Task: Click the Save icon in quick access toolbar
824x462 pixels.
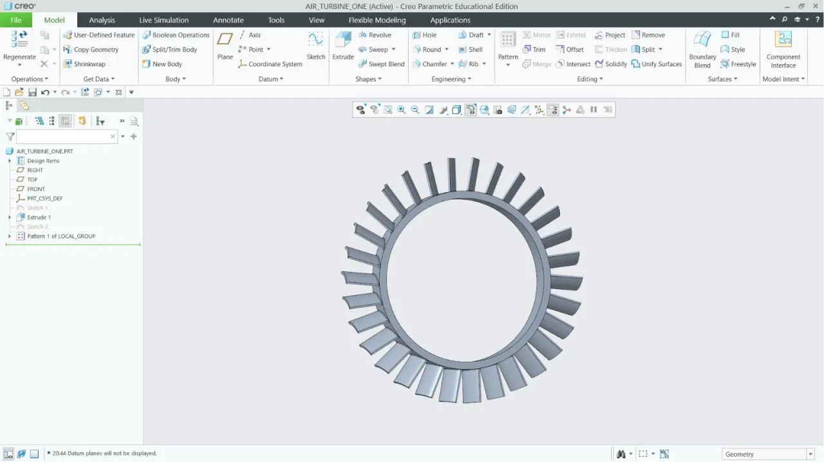Action: tap(32, 93)
